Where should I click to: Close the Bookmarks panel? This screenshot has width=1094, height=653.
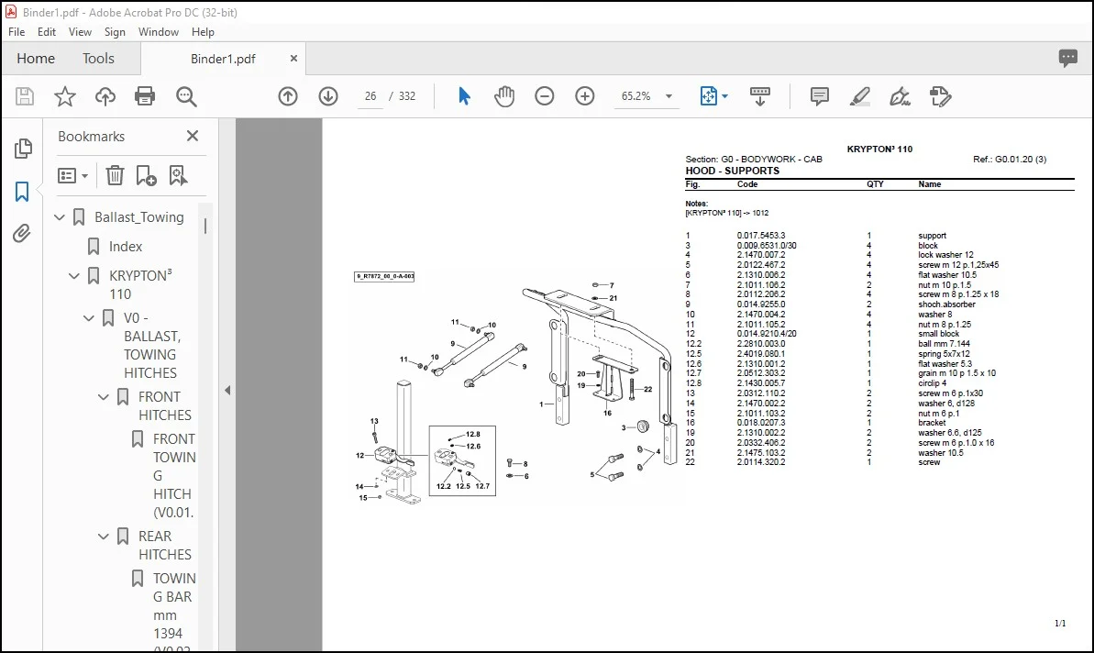193,136
